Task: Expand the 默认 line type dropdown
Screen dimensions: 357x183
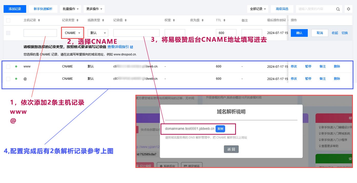Action: click(x=98, y=33)
